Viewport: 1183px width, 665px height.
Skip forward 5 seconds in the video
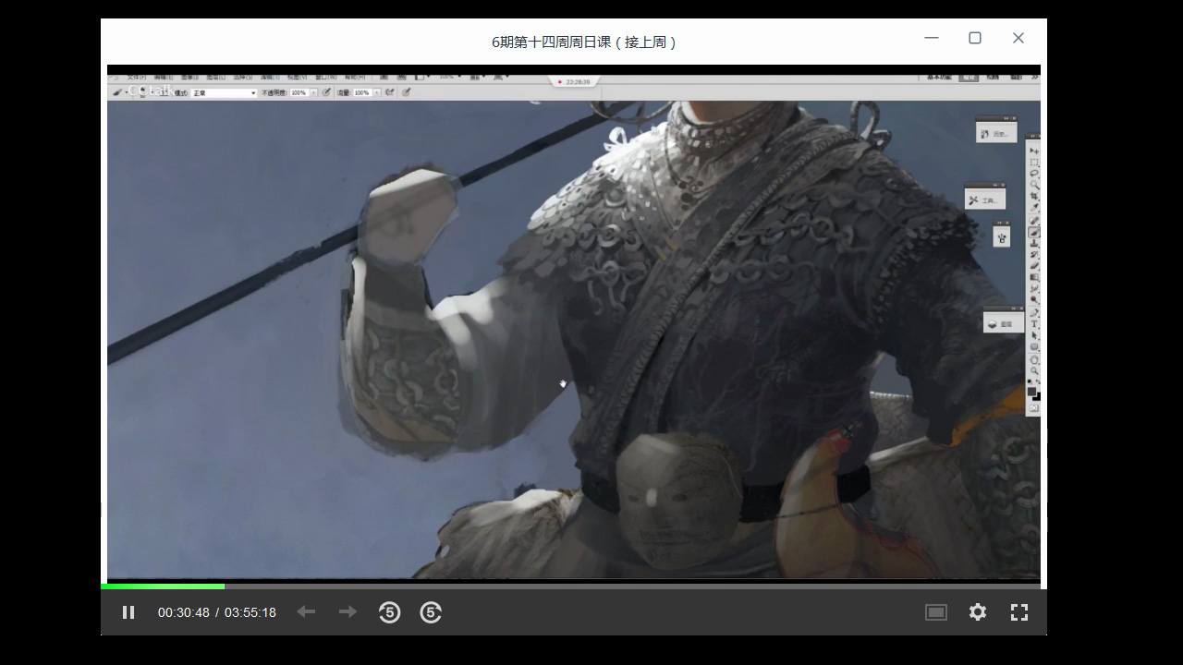[x=431, y=612]
